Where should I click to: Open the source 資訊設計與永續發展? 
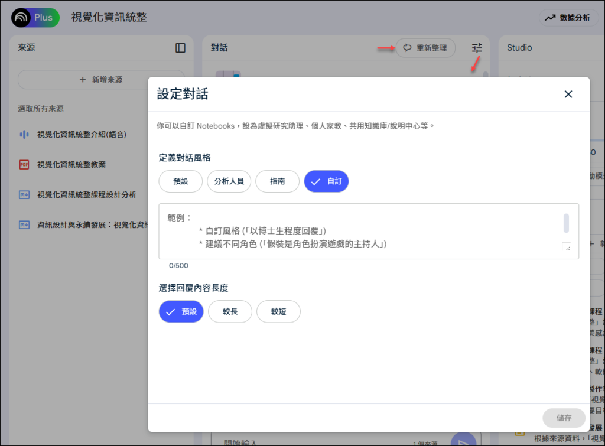pos(92,224)
